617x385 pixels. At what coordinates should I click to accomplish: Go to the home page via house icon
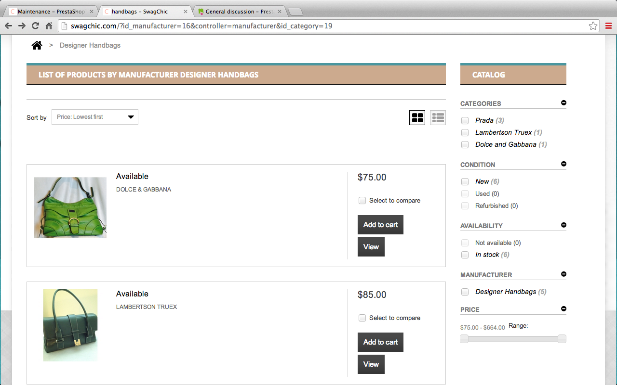[37, 45]
